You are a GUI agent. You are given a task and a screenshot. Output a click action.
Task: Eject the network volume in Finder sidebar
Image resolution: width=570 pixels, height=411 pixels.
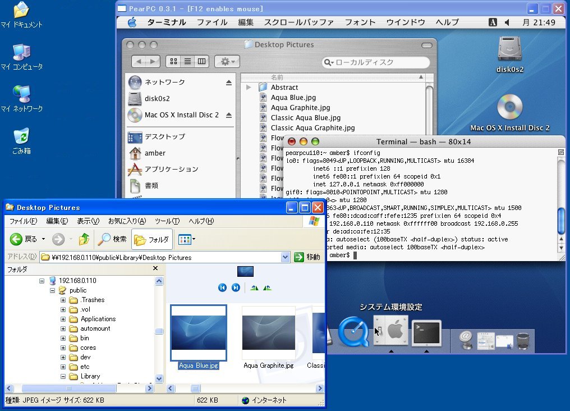229,83
